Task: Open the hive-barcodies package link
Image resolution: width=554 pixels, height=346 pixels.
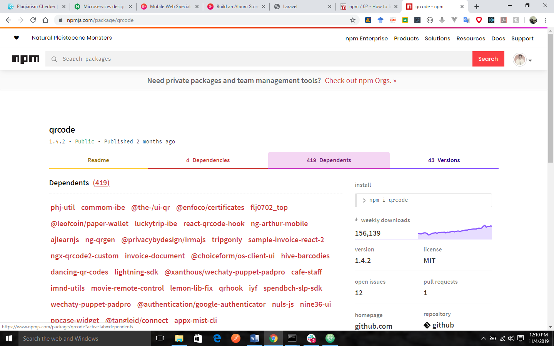Action: click(x=305, y=256)
